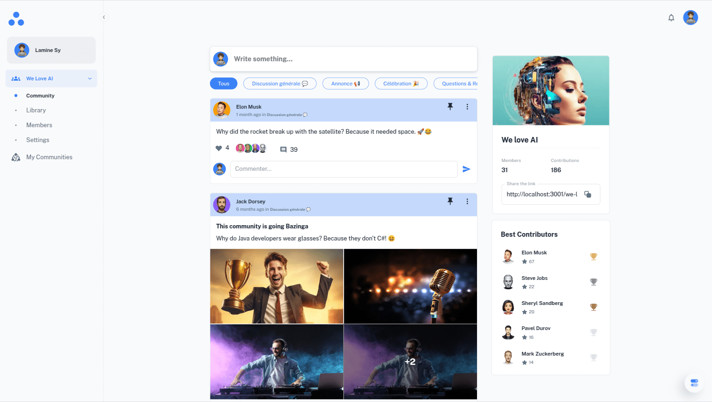Click the Contributions count 186
712x402 pixels.
556,170
